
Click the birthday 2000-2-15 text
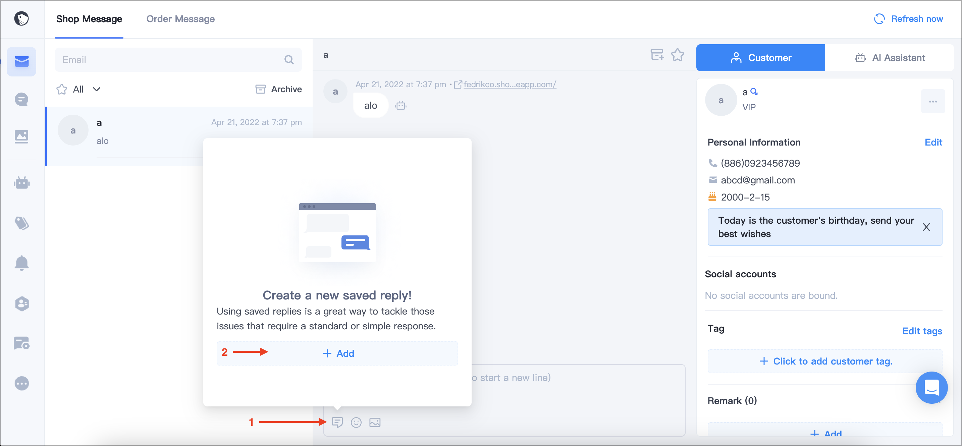pos(745,197)
